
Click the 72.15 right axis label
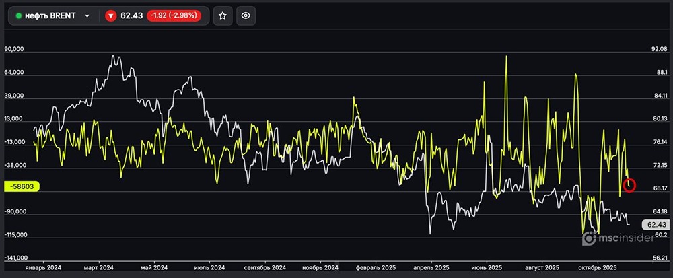coord(660,165)
